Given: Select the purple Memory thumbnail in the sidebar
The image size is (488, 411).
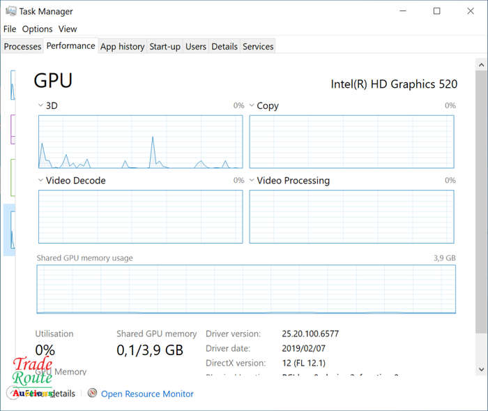Looking at the screenshot, I should (13, 129).
